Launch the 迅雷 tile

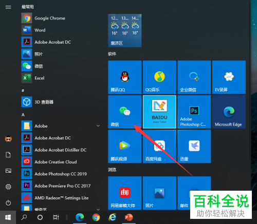pyautogui.click(x=194, y=147)
